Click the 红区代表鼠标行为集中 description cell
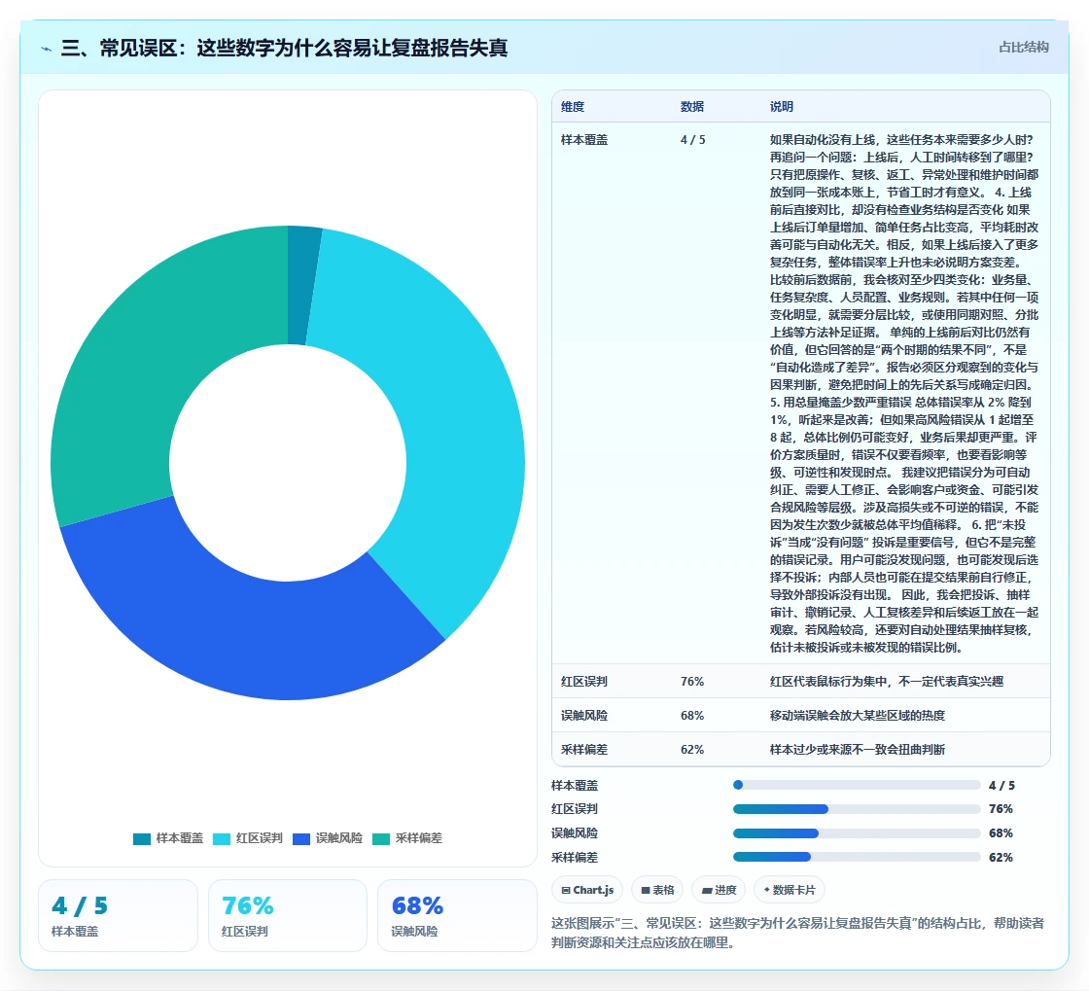This screenshot has height=991, width=1089. 886,682
